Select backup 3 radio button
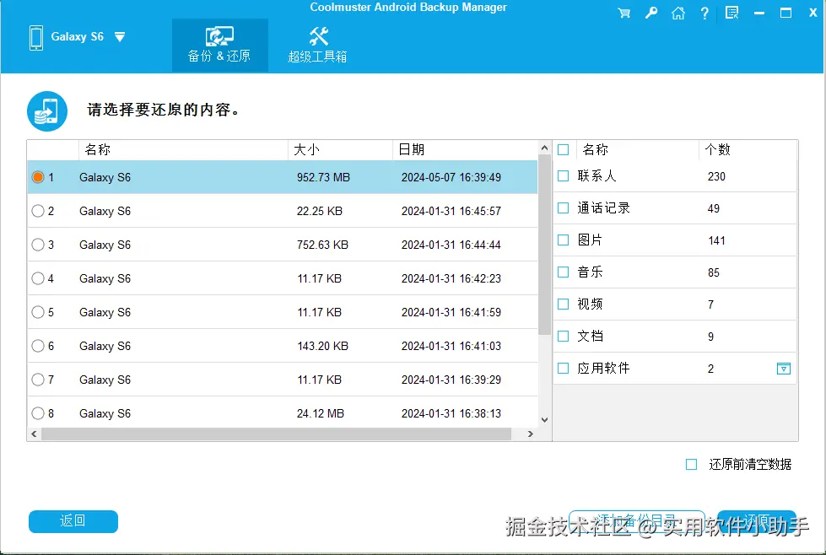The width and height of the screenshot is (826, 555). click(x=38, y=245)
